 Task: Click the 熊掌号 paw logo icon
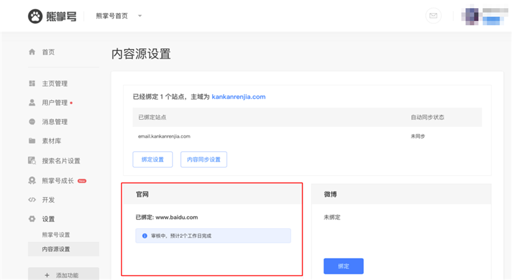coord(35,16)
